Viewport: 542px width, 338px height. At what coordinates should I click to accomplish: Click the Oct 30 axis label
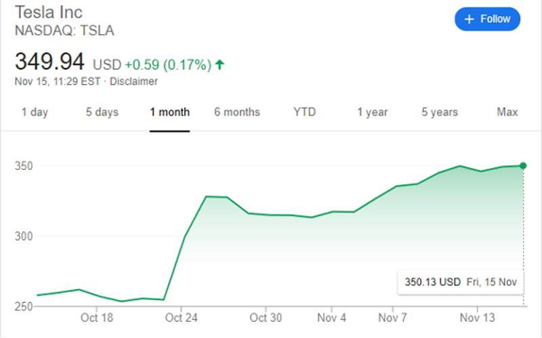point(266,318)
